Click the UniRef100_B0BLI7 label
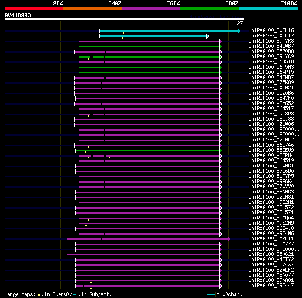This screenshot has height=298, width=302. (271, 35)
